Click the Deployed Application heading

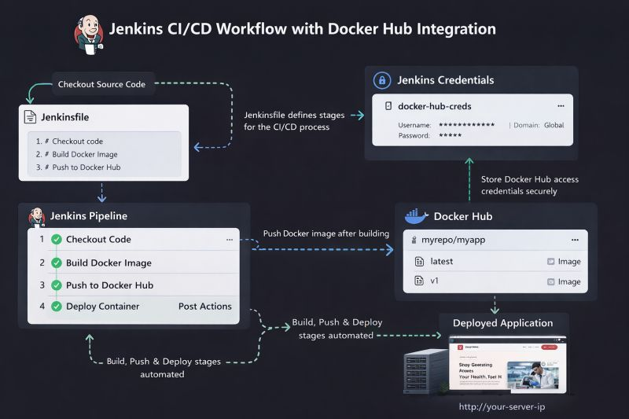click(502, 323)
